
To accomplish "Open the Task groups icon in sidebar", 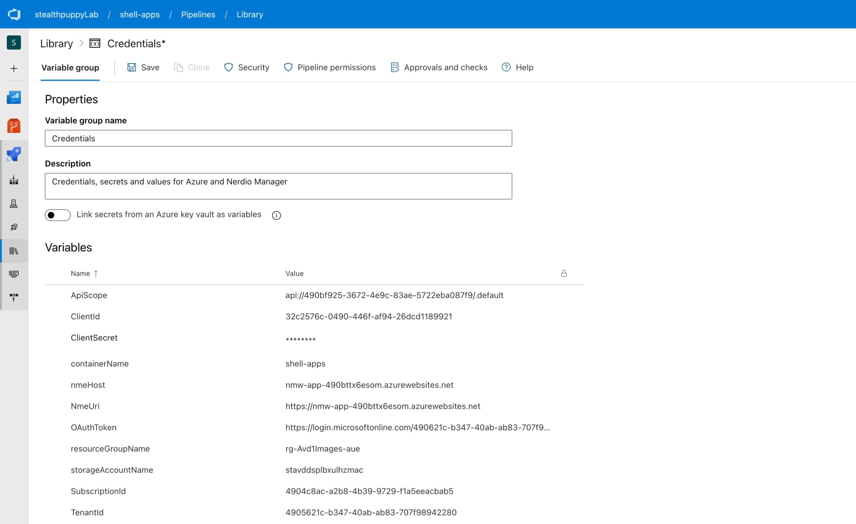I will coord(14,274).
